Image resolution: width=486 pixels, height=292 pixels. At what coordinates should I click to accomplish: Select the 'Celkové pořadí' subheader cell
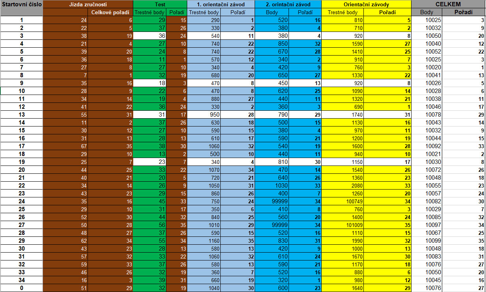[110, 12]
